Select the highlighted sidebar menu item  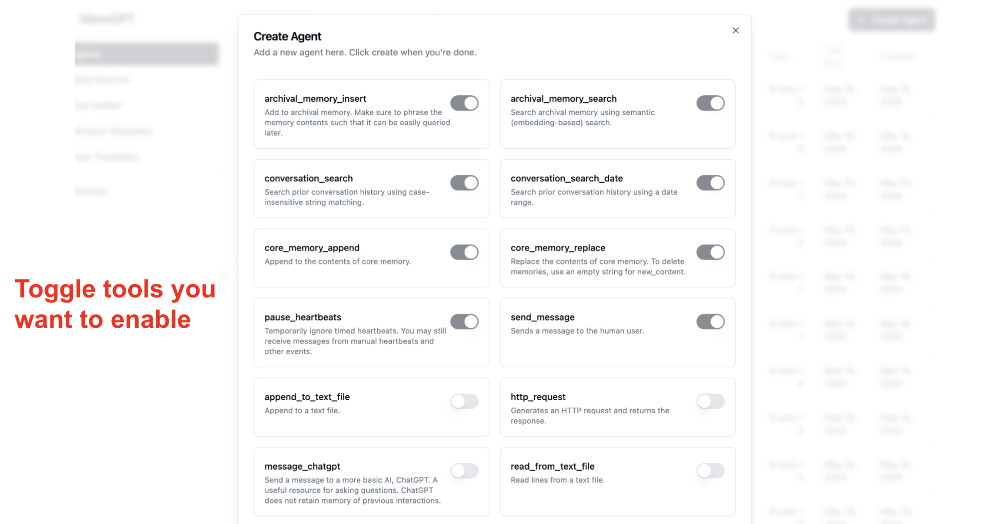(x=146, y=54)
